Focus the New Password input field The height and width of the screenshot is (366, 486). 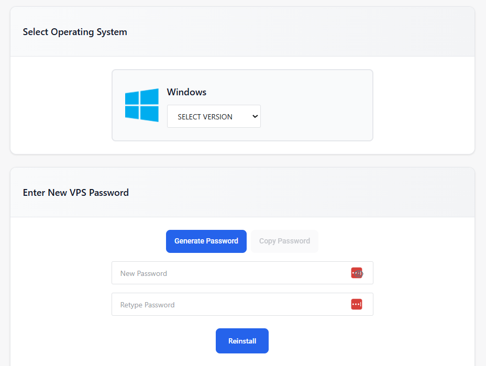point(242,273)
